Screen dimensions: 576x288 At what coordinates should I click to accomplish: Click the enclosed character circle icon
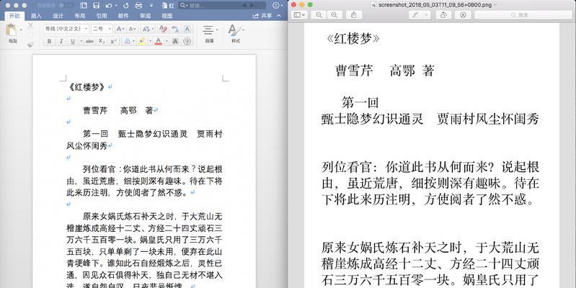(187, 42)
